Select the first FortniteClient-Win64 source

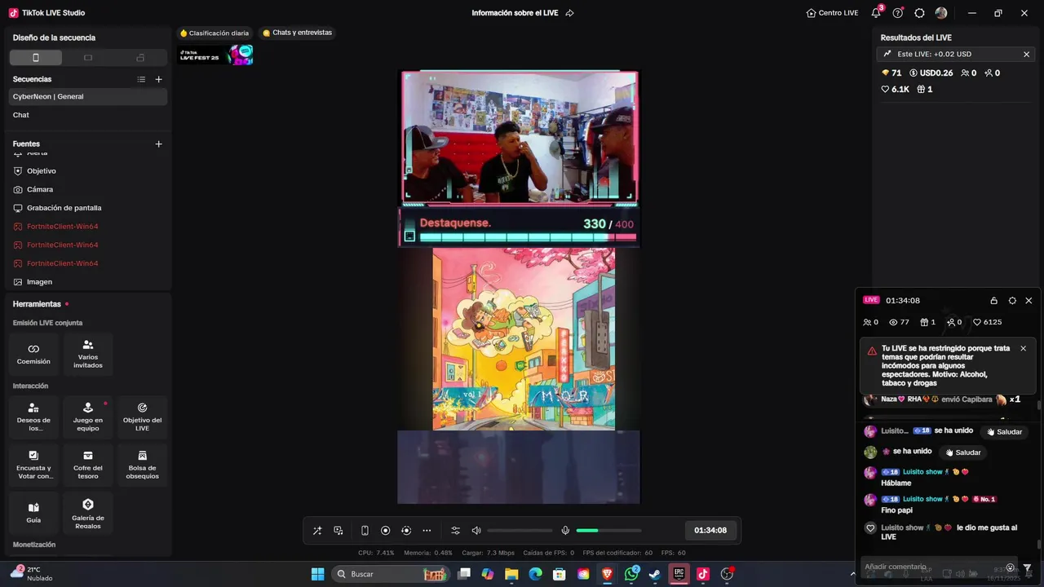(88, 227)
